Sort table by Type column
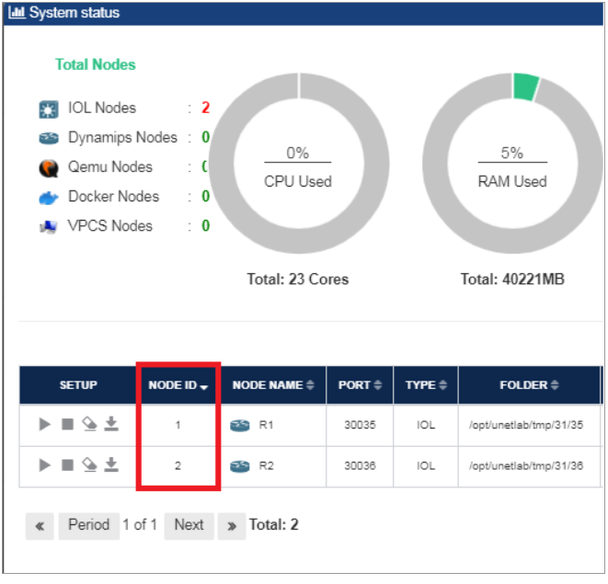The width and height of the screenshot is (608, 584). (425, 385)
